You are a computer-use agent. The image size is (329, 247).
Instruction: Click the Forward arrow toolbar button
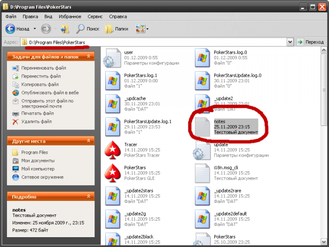46,29
